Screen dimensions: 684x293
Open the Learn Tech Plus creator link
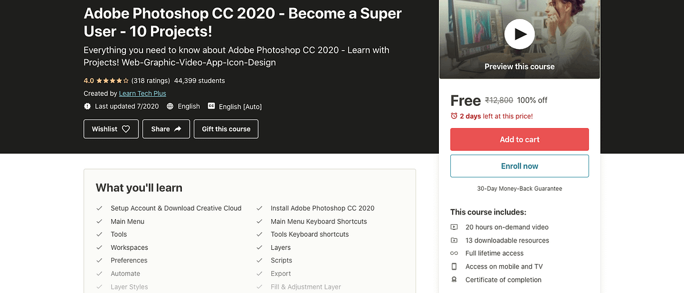[142, 93]
